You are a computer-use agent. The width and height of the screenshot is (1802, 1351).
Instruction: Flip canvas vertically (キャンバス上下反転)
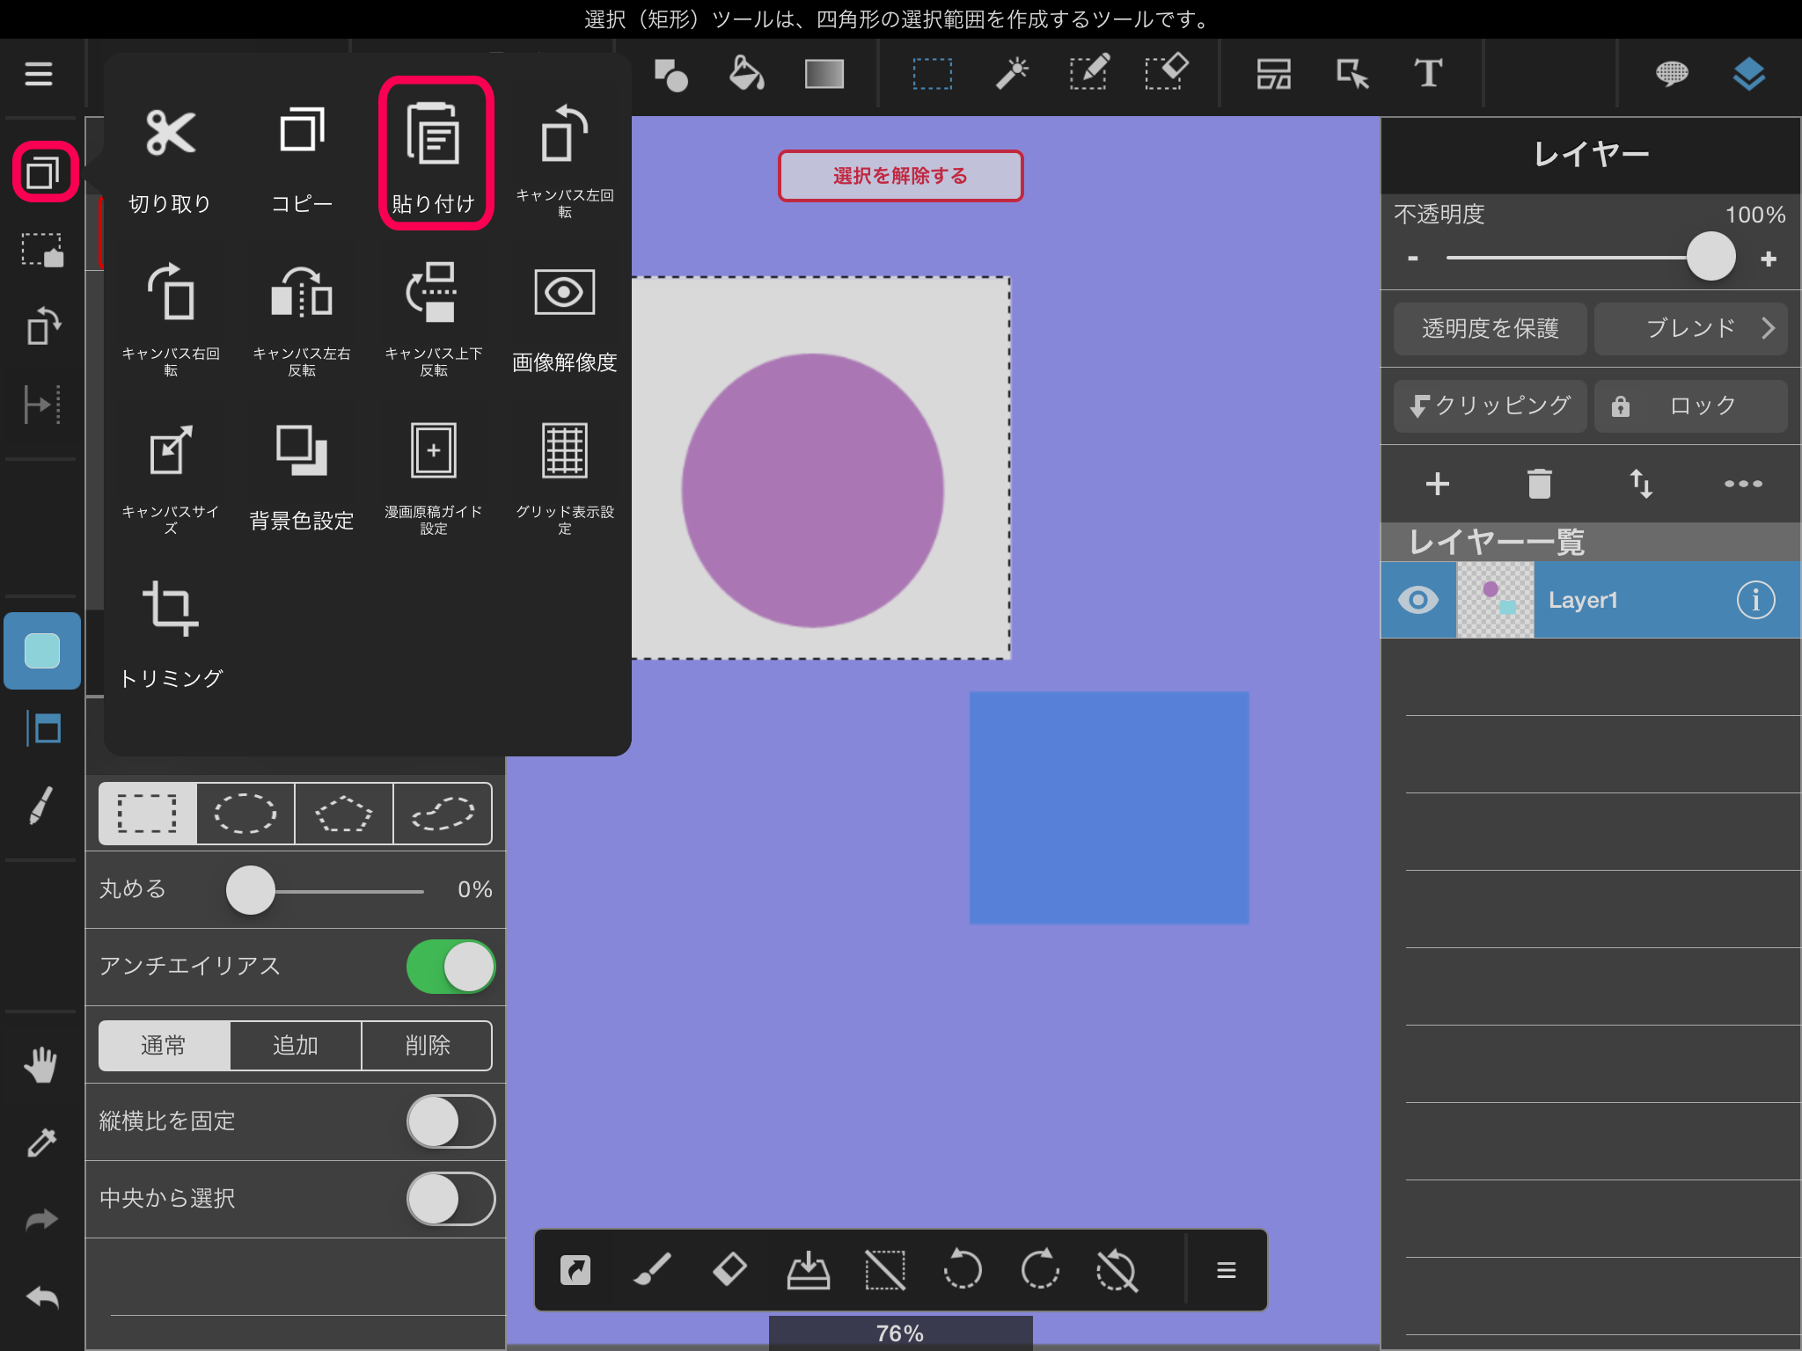pos(434,318)
